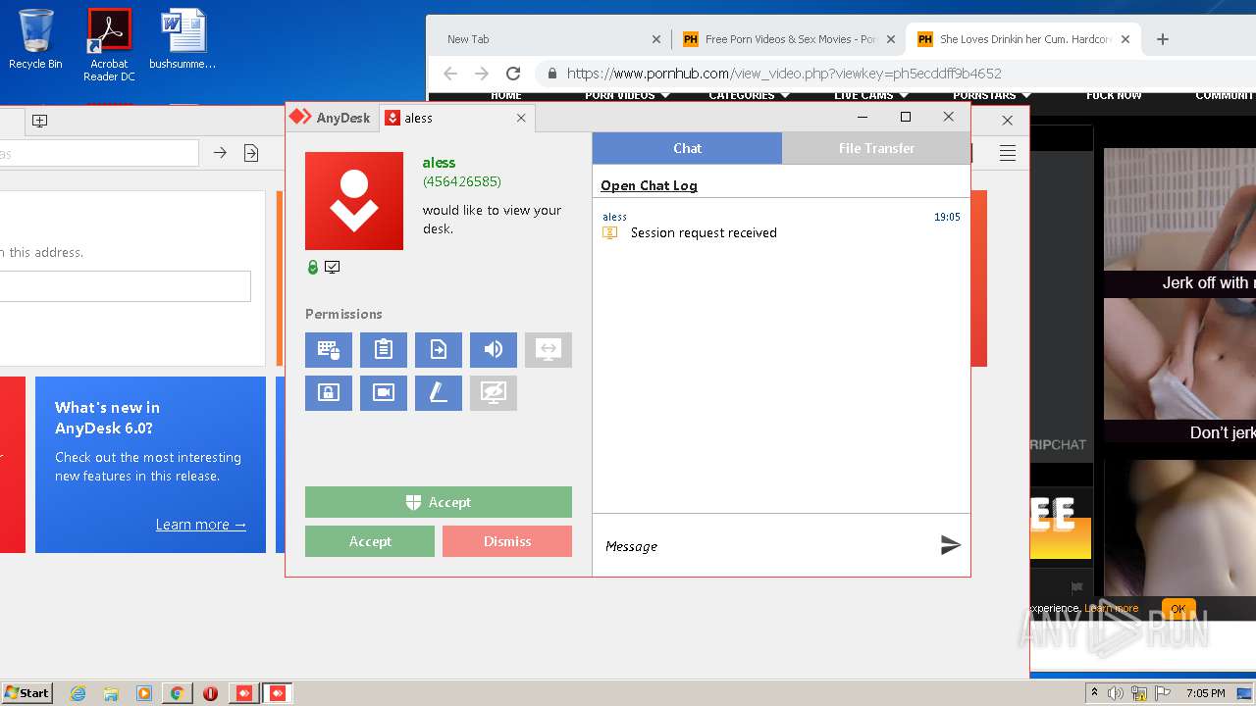Go back in the browser
Screen dimensions: 1256x706
click(450, 74)
